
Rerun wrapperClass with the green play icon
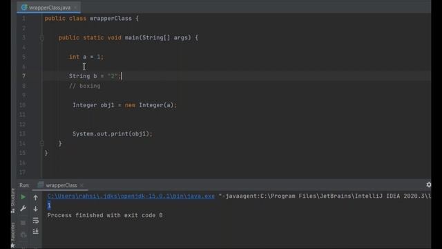23,197
